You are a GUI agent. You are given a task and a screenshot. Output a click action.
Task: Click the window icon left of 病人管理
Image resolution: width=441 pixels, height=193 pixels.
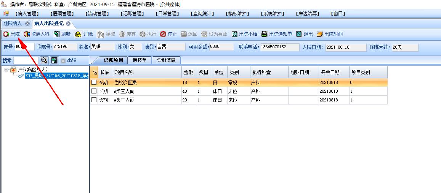pyautogui.click(x=6, y=13)
